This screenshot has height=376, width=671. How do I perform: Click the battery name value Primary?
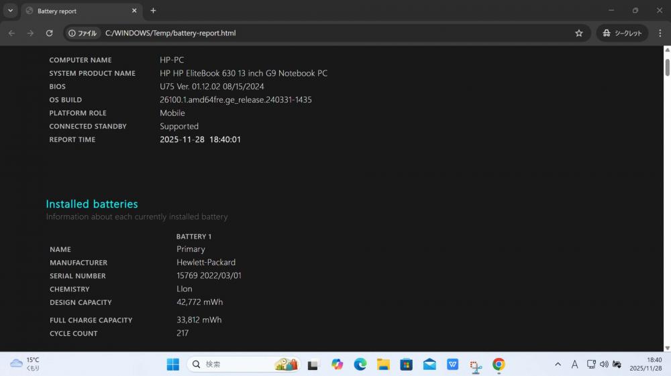click(191, 249)
